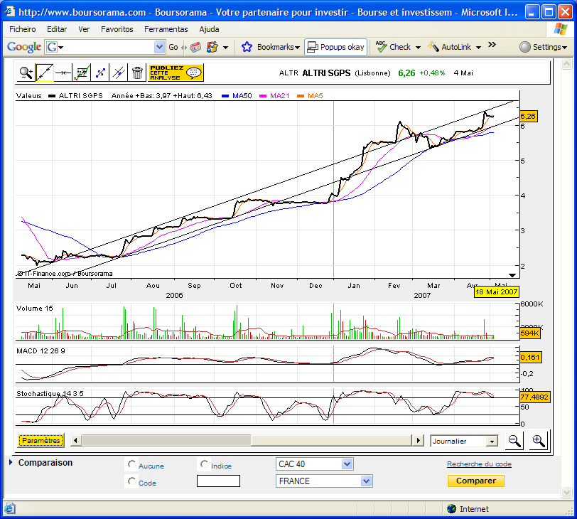The height and width of the screenshot is (519, 577).
Task: Click the status bar page icon
Action: [9, 509]
